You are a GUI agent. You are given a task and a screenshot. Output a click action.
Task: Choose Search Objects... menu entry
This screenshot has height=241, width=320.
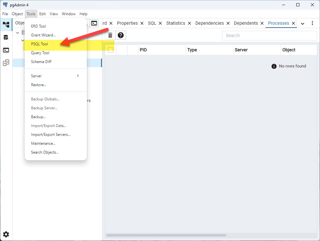[x=56, y=152]
